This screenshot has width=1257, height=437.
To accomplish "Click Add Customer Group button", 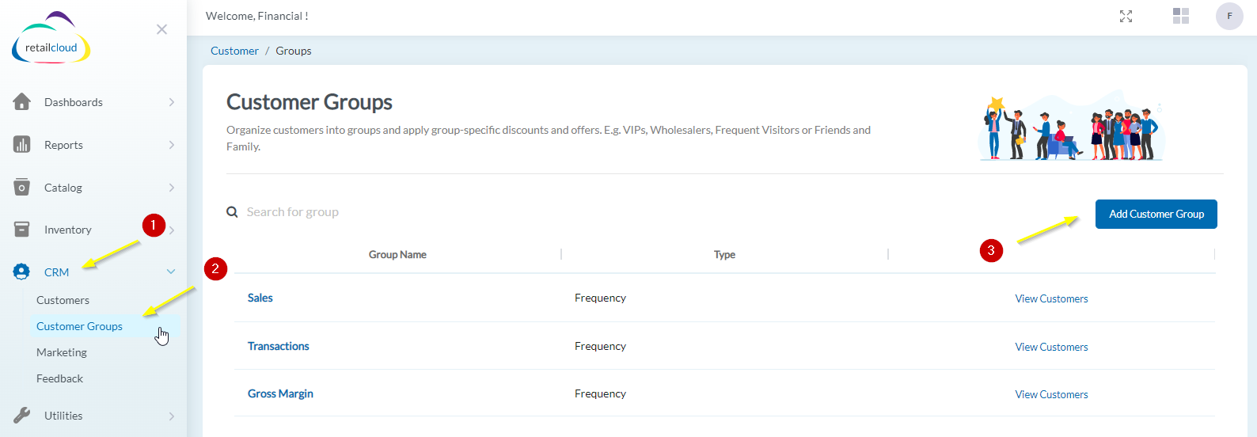I will coord(1156,214).
